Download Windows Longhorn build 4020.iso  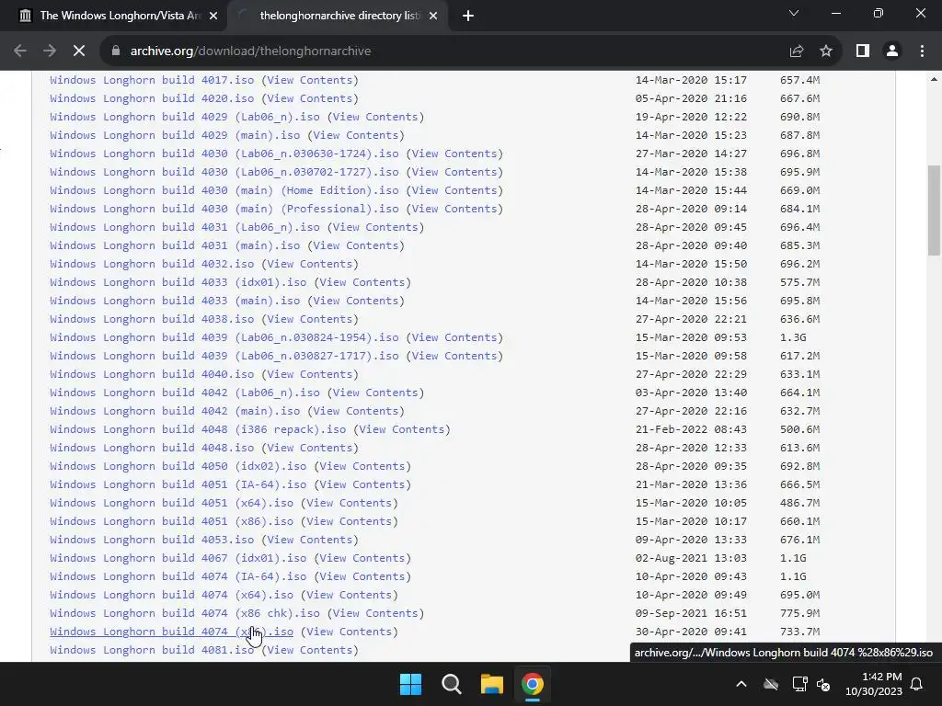coord(152,98)
